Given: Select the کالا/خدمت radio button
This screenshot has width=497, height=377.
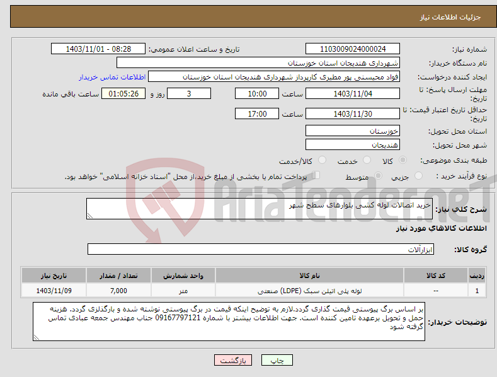Looking at the screenshot, I should [322, 160].
